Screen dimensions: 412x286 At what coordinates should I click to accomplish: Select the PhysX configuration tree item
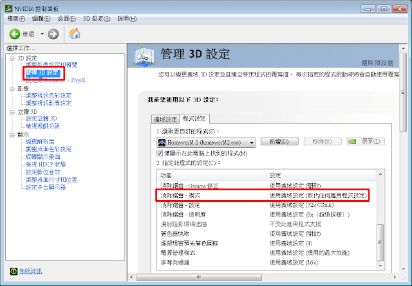pos(55,80)
